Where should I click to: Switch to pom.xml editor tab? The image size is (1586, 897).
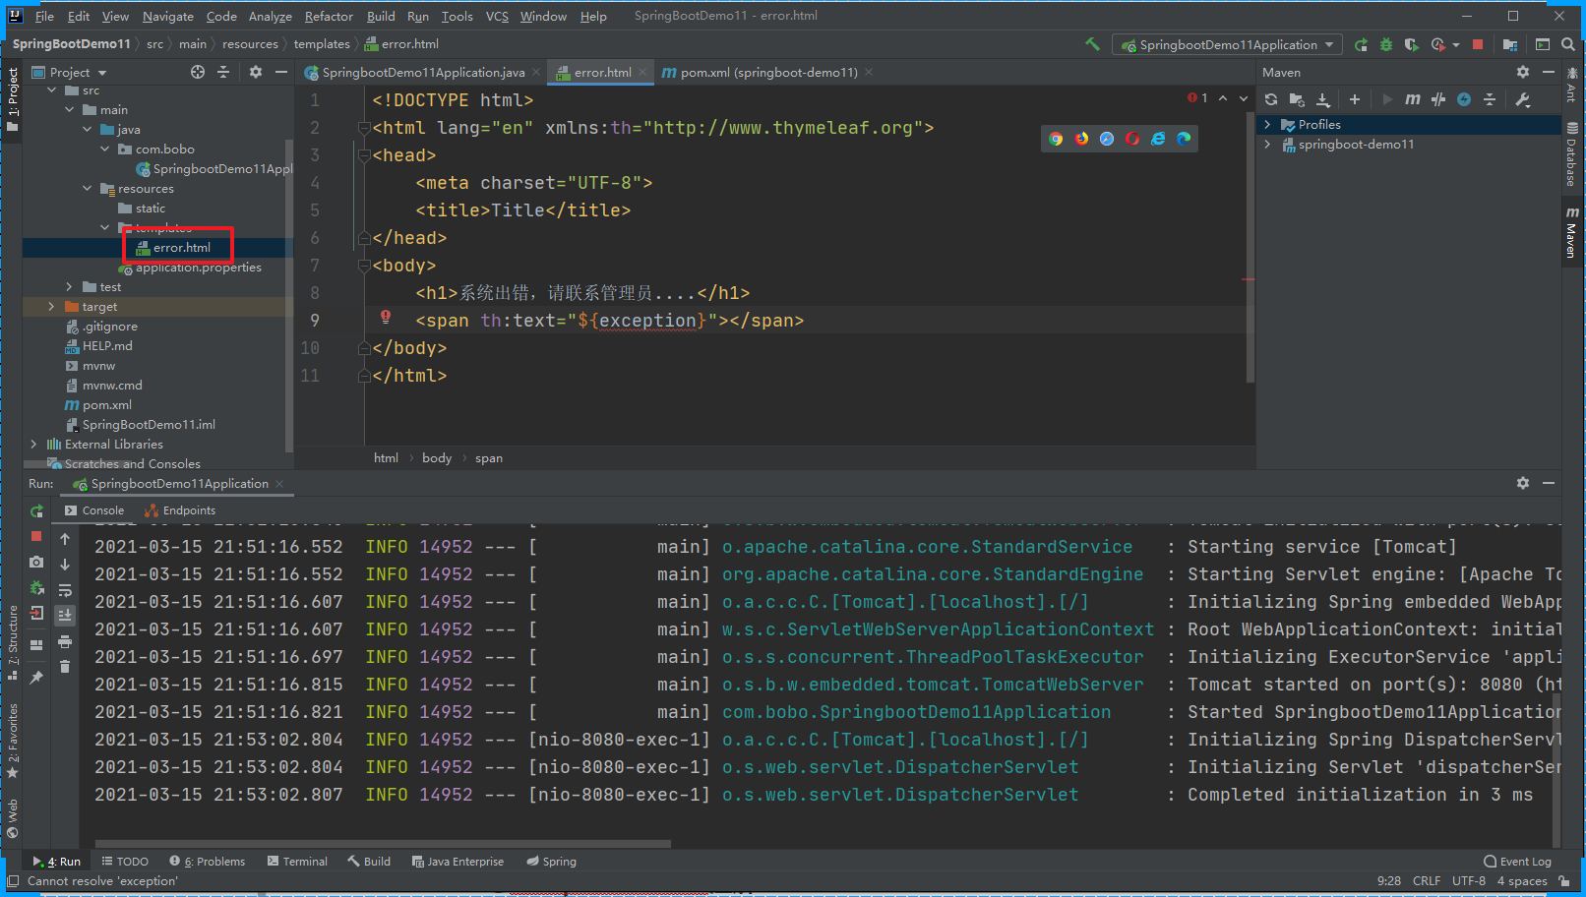click(768, 72)
